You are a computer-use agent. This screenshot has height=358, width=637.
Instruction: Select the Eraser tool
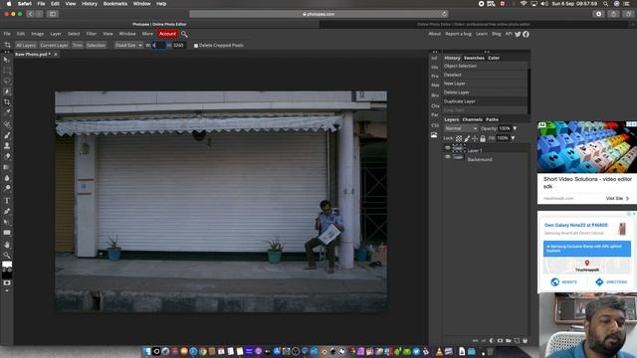tap(7, 156)
